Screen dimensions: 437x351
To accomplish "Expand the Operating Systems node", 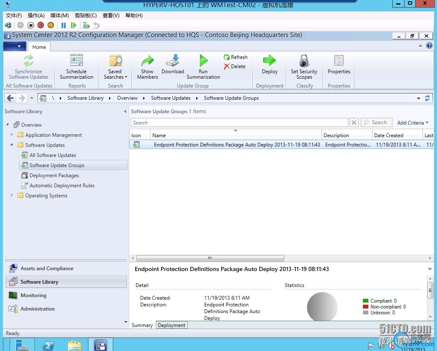I will 12,195.
